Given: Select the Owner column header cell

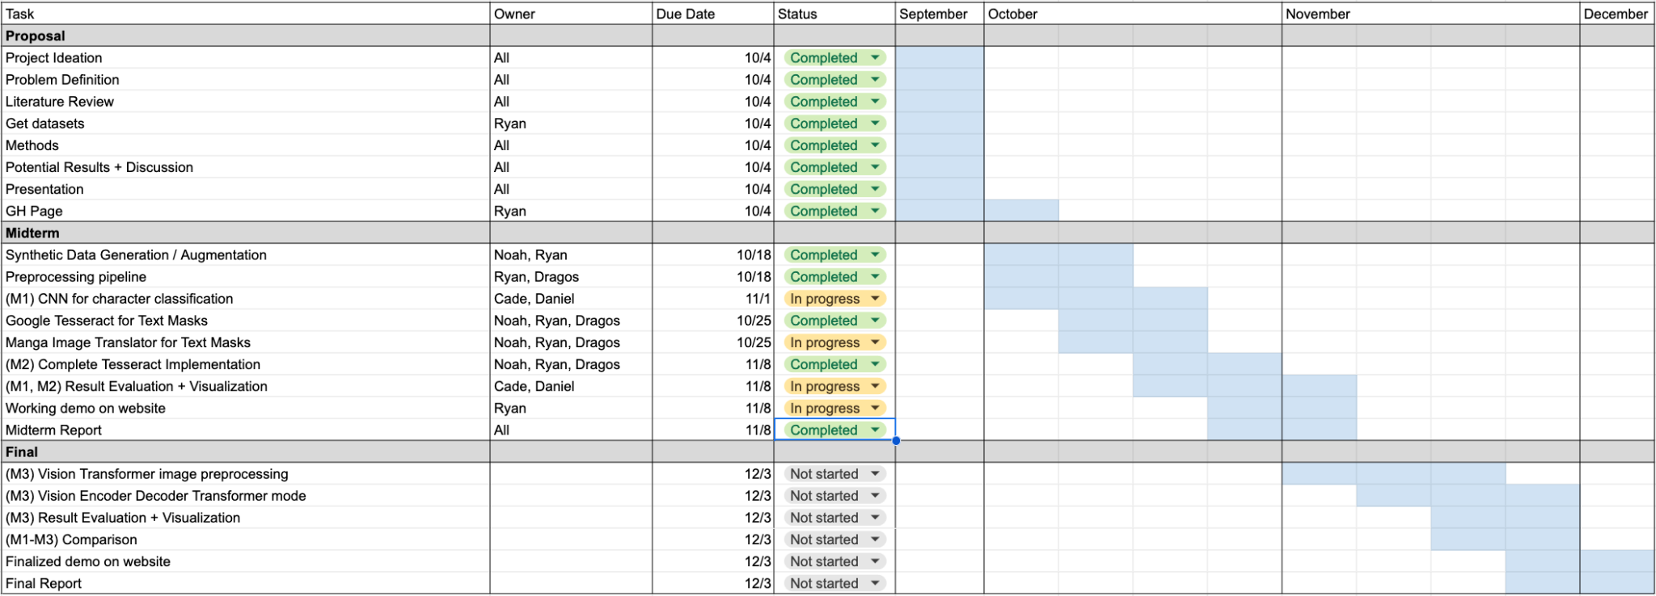Looking at the screenshot, I should point(571,14).
